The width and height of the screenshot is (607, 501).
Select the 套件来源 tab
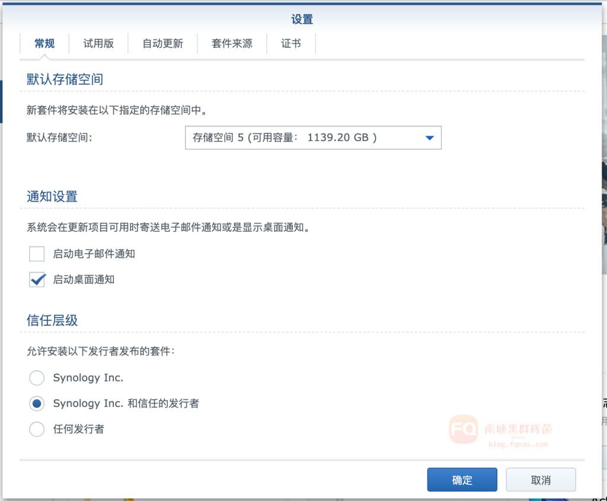(232, 44)
